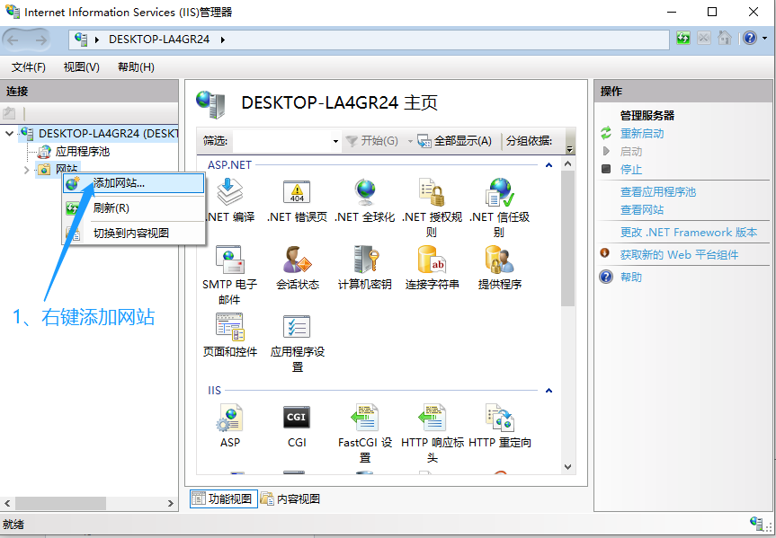Open the CGI feature icon
Viewport: 776px width, 538px height.
pyautogui.click(x=297, y=418)
